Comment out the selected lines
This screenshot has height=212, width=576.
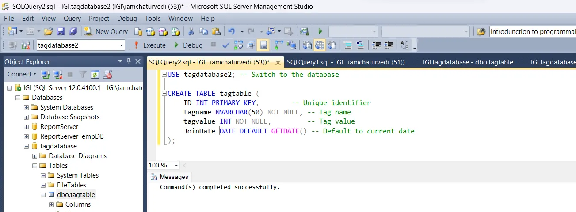point(348,45)
